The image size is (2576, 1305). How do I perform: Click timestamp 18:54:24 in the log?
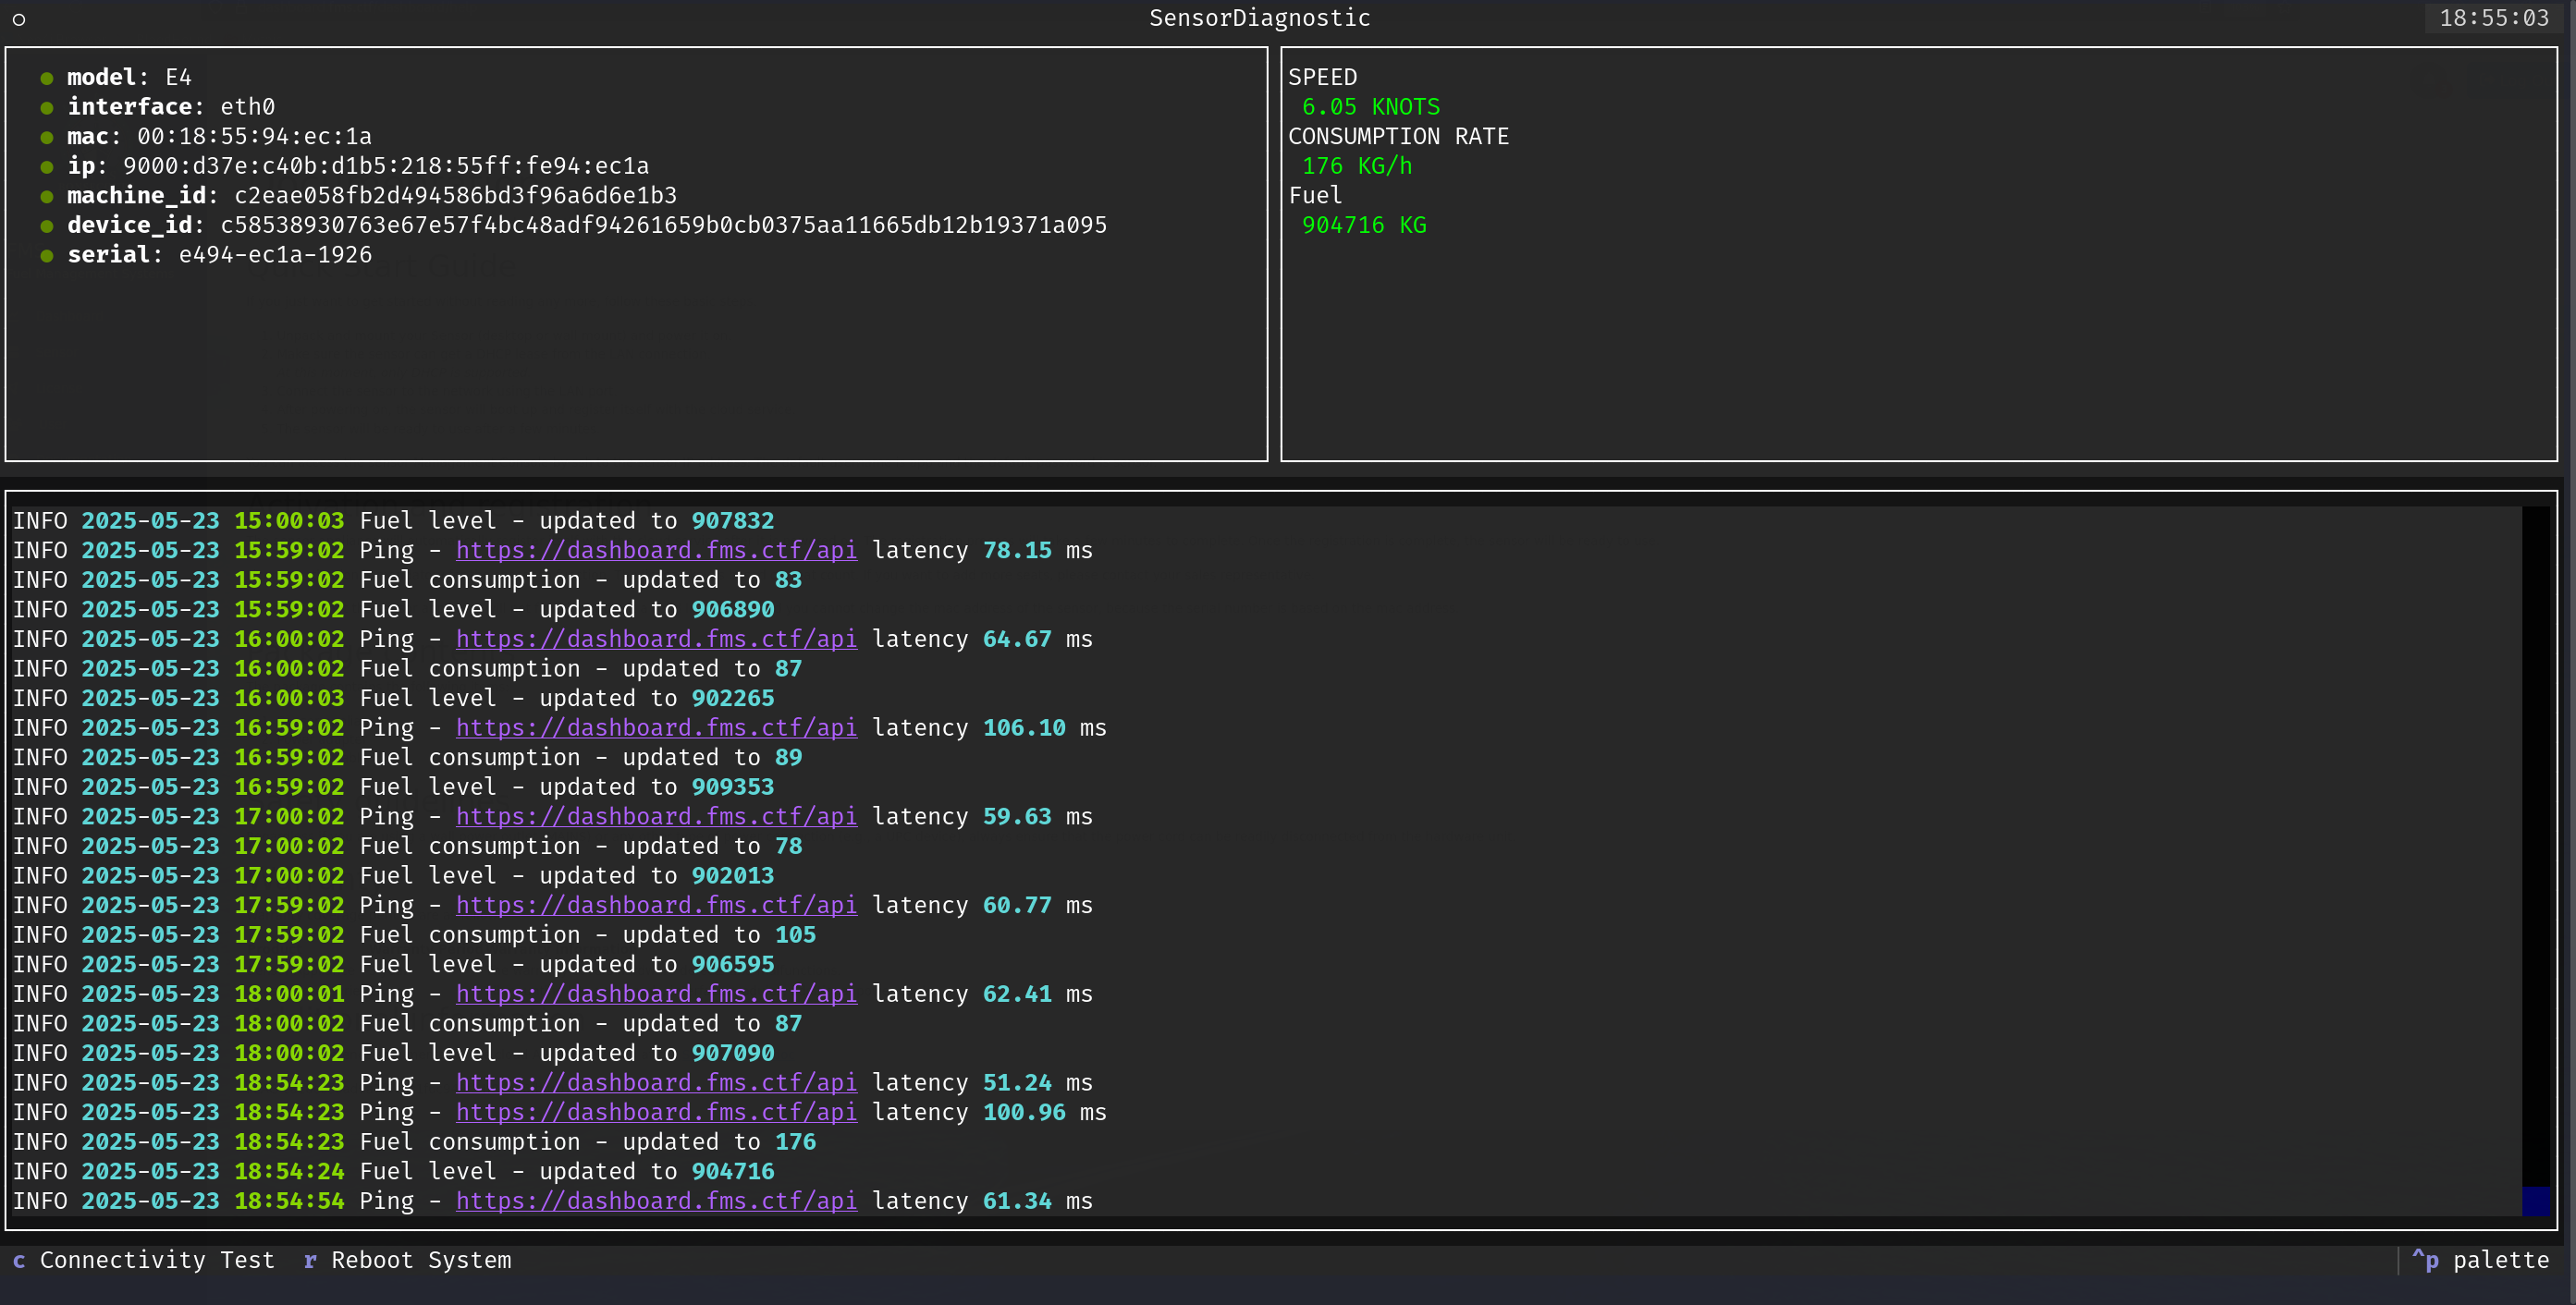[x=289, y=1171]
